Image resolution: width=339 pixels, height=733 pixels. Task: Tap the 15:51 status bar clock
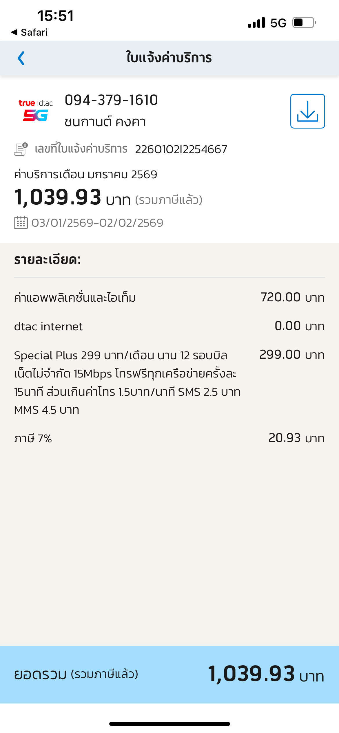point(56,16)
